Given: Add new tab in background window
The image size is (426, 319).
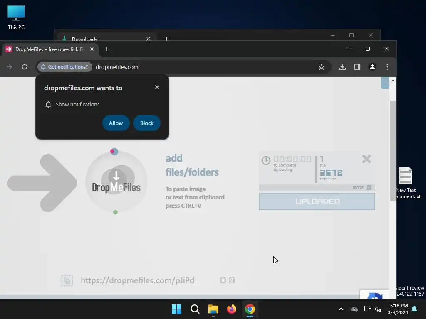Looking at the screenshot, I should (x=166, y=39).
